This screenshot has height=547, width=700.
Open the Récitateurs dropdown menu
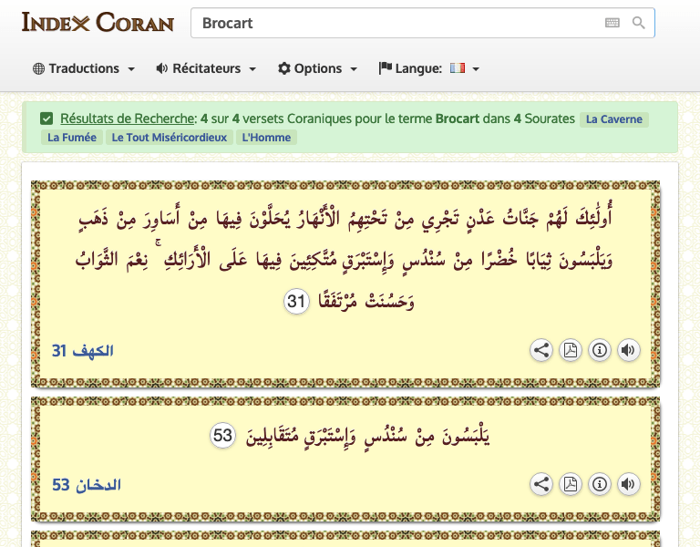point(206,68)
